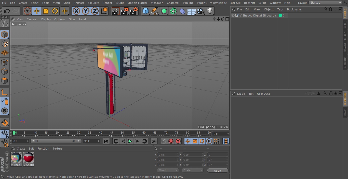This screenshot has height=179, width=348.
Task: Toggle X axis lock
Action: (76, 11)
